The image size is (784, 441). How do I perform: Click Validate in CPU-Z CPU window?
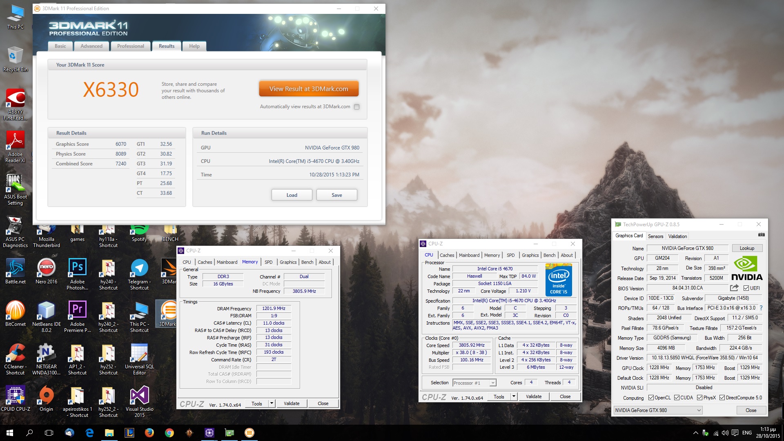pyautogui.click(x=534, y=396)
